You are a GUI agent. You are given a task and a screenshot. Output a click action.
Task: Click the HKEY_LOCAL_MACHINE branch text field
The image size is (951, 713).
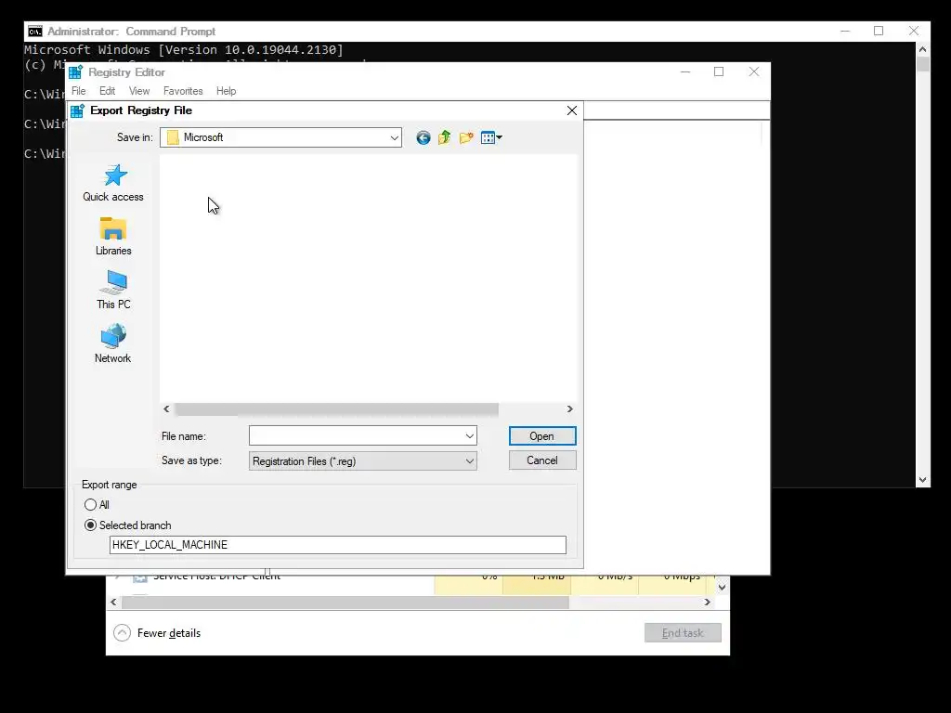tap(338, 544)
